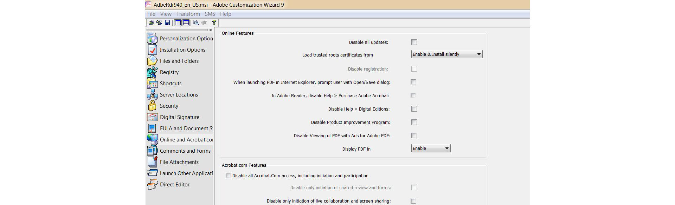675x205 pixels.
Task: Open the Server Locations section icon
Action: coord(152,94)
